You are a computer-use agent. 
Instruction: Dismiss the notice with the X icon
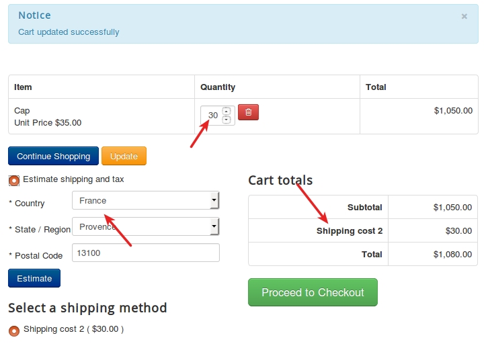pos(464,16)
